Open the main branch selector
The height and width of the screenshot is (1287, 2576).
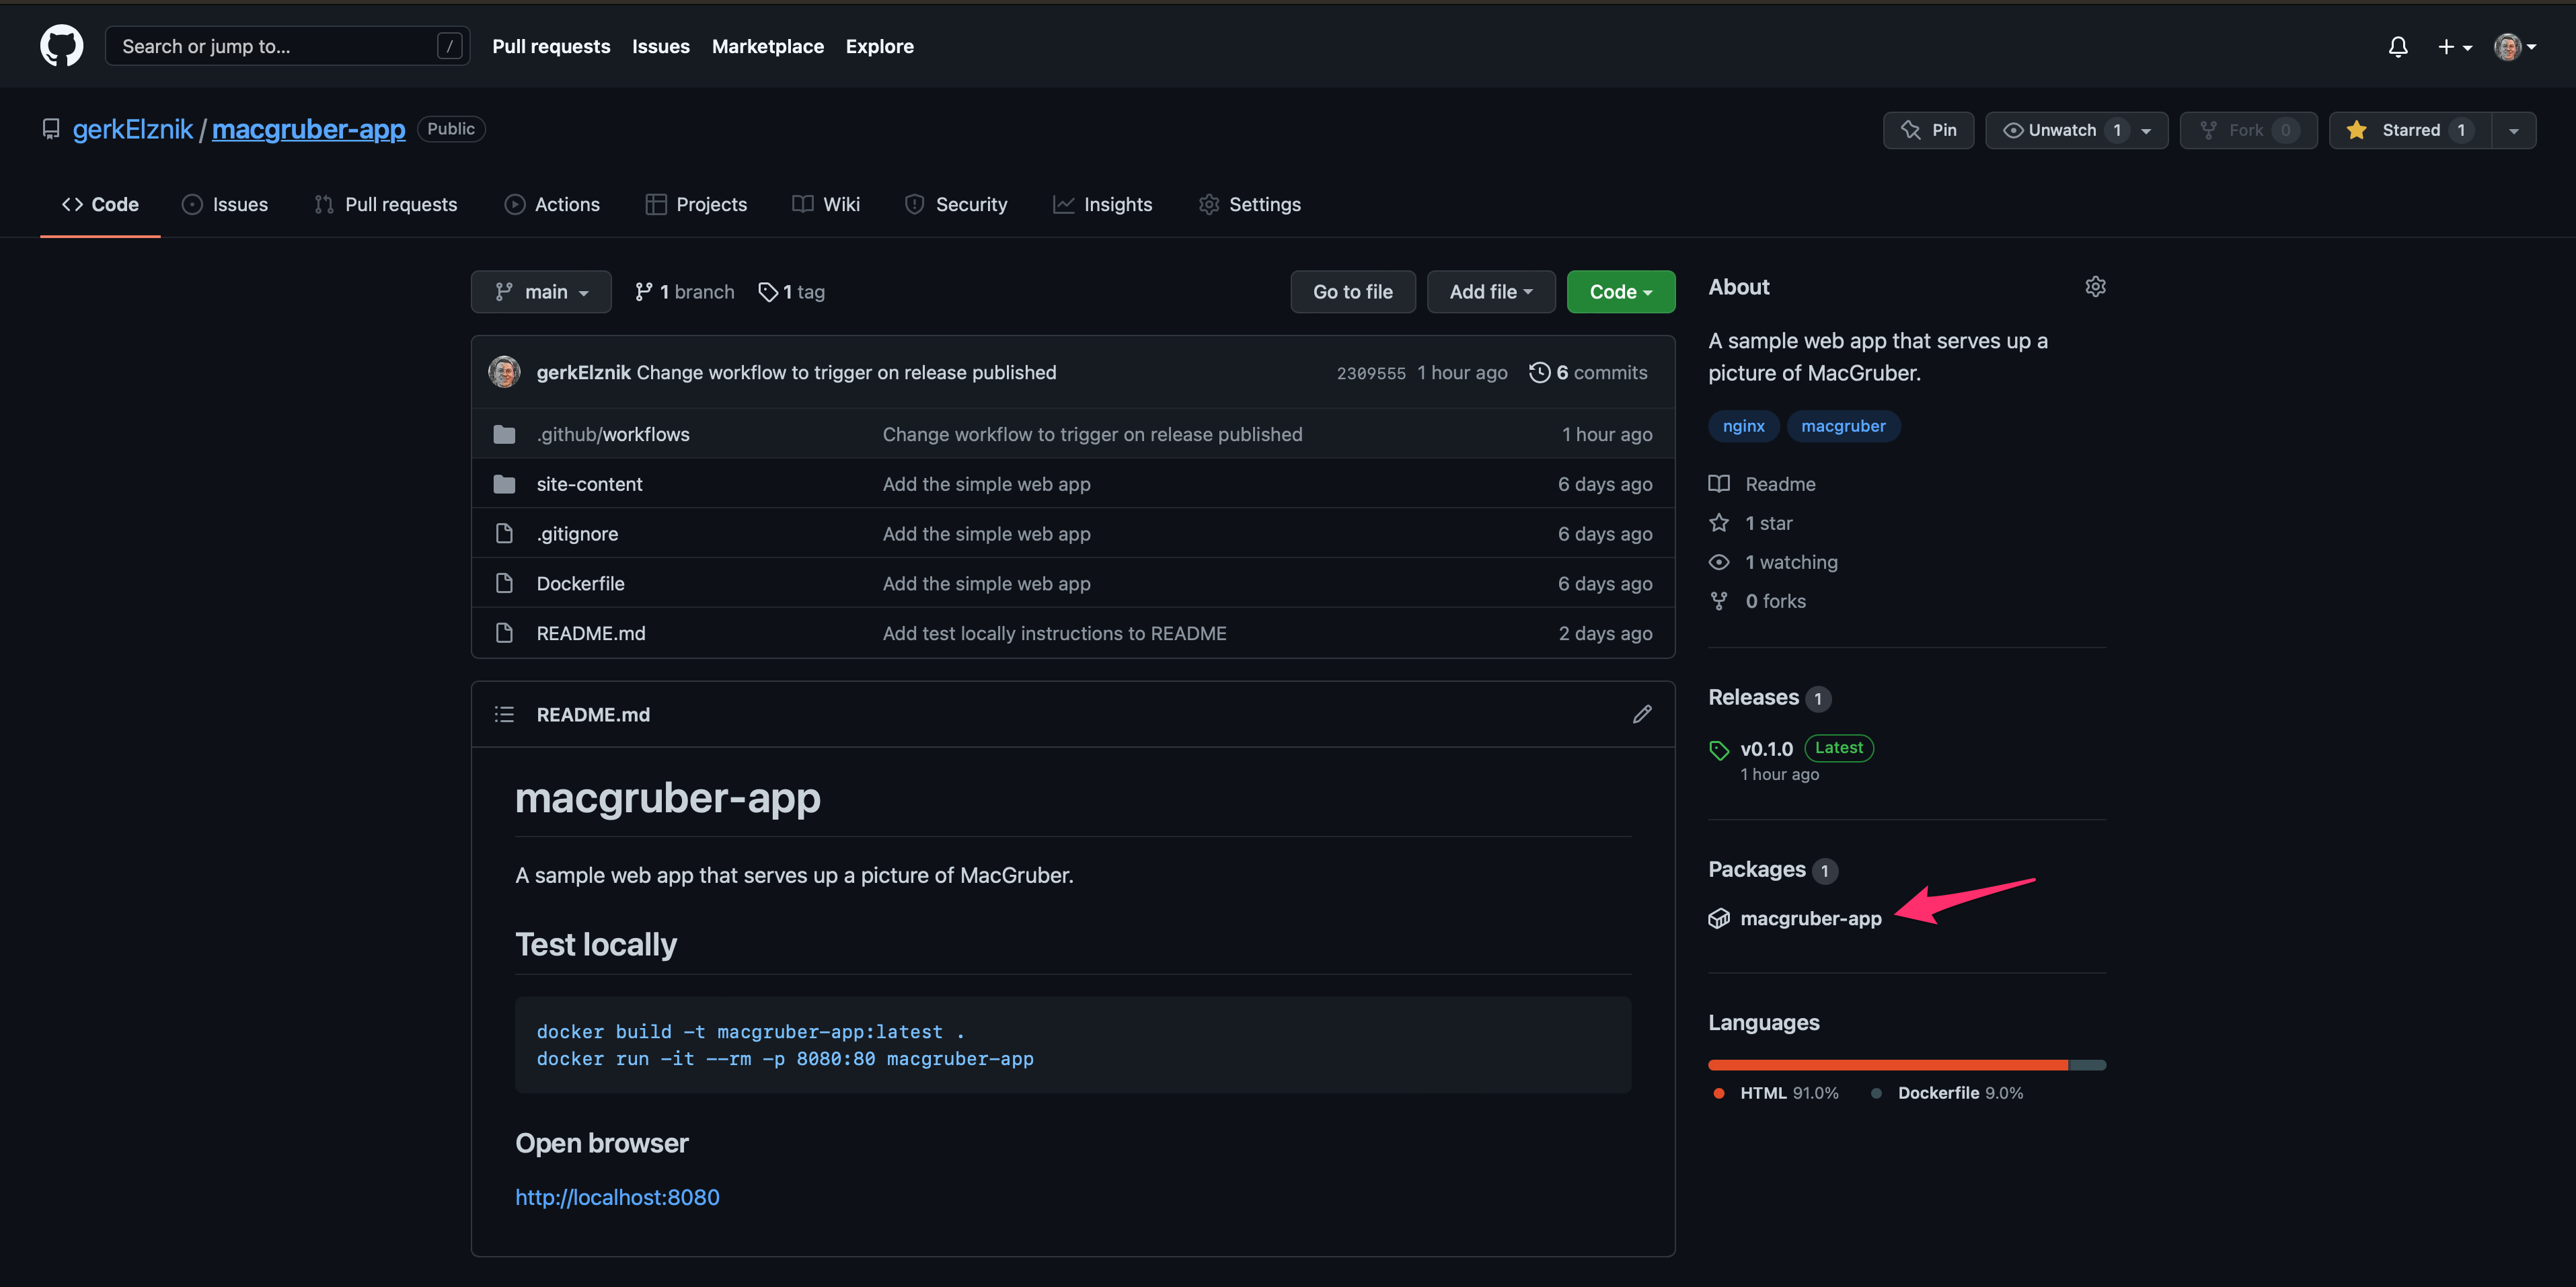[541, 292]
